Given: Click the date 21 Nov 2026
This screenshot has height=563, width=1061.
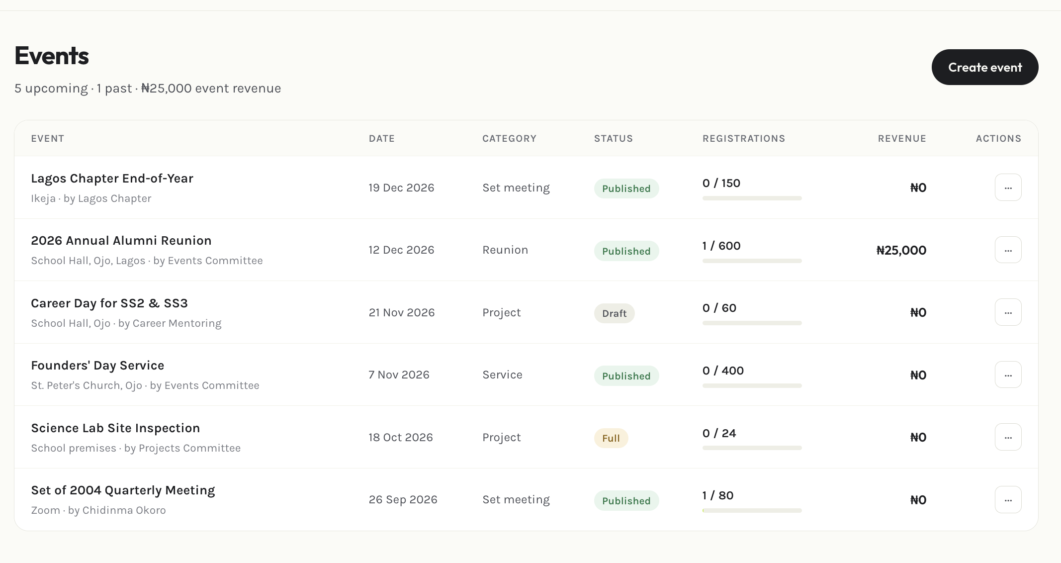Looking at the screenshot, I should 402,313.
